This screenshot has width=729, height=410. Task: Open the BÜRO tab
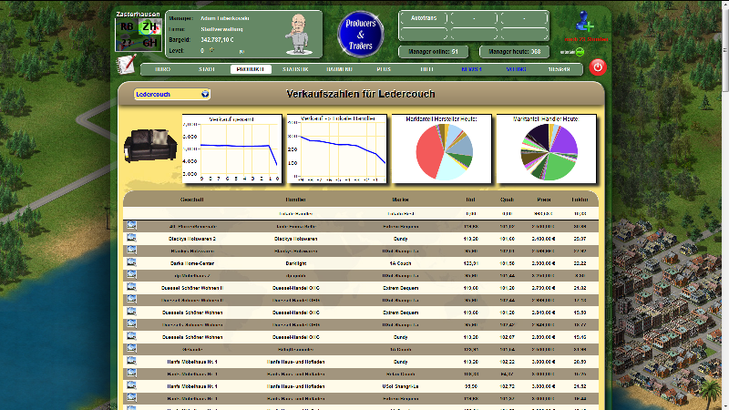click(x=162, y=69)
